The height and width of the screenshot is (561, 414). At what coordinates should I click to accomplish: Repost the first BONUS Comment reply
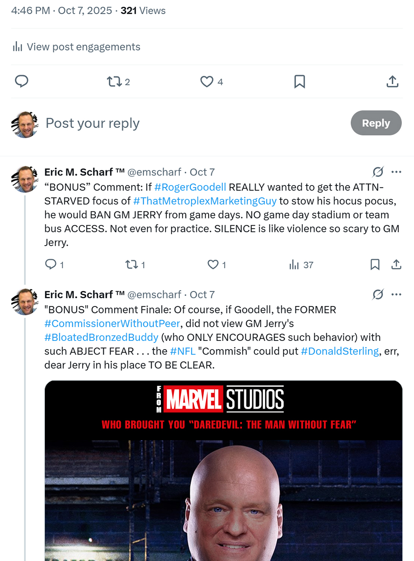(x=131, y=265)
